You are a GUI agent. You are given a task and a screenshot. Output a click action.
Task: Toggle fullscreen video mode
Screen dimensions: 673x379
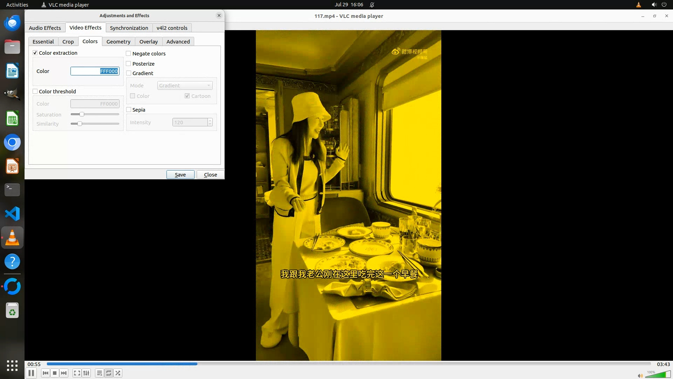coord(77,373)
